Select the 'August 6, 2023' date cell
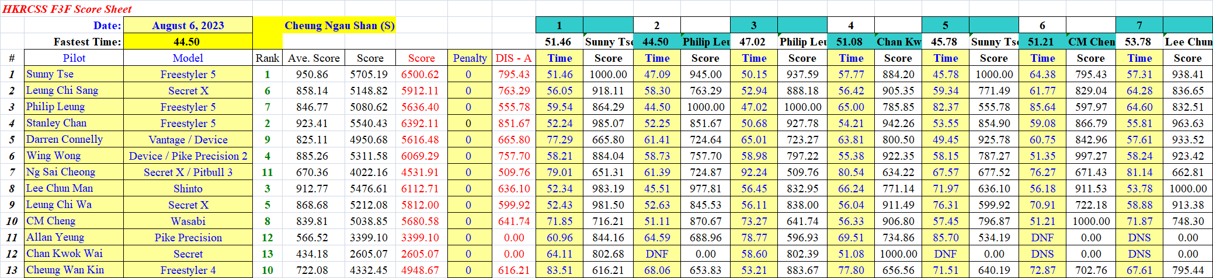The image size is (1213, 278). tap(188, 25)
